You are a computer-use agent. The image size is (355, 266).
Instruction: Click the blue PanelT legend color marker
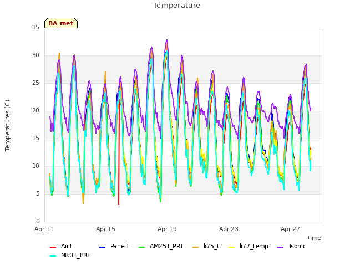click(102, 247)
